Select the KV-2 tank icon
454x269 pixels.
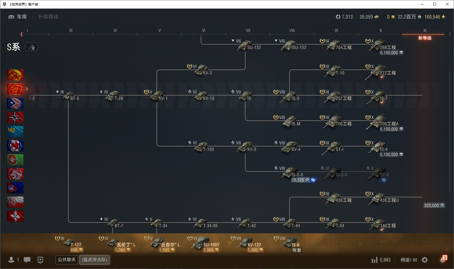(x=201, y=71)
